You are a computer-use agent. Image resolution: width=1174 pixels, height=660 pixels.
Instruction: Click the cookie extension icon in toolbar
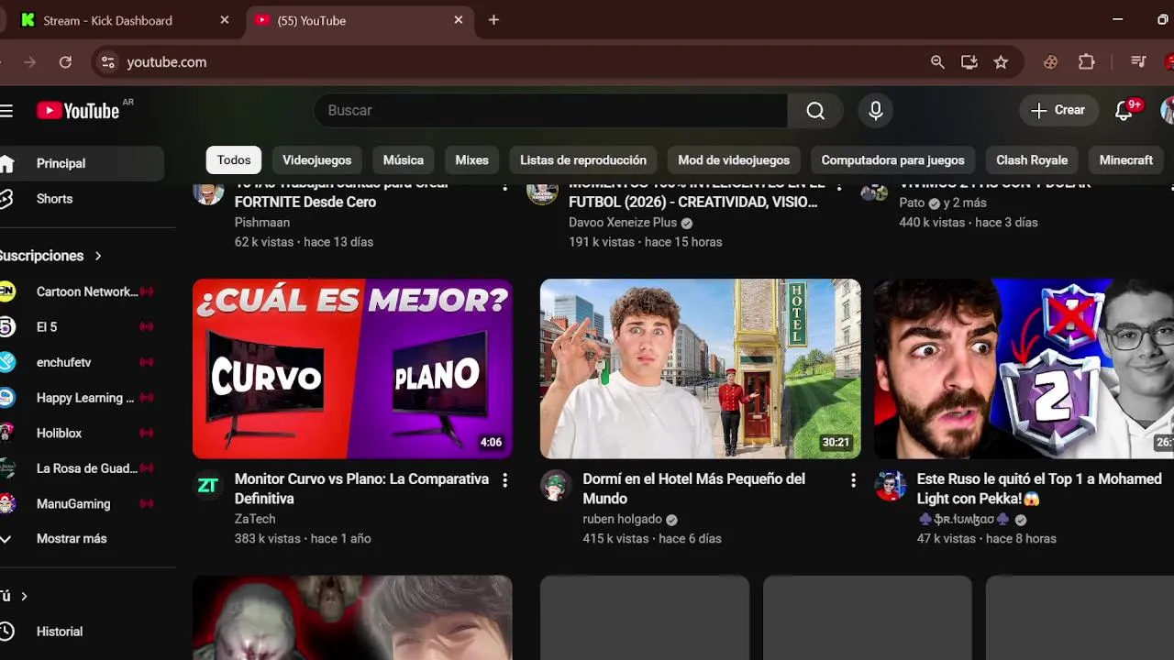click(1051, 62)
